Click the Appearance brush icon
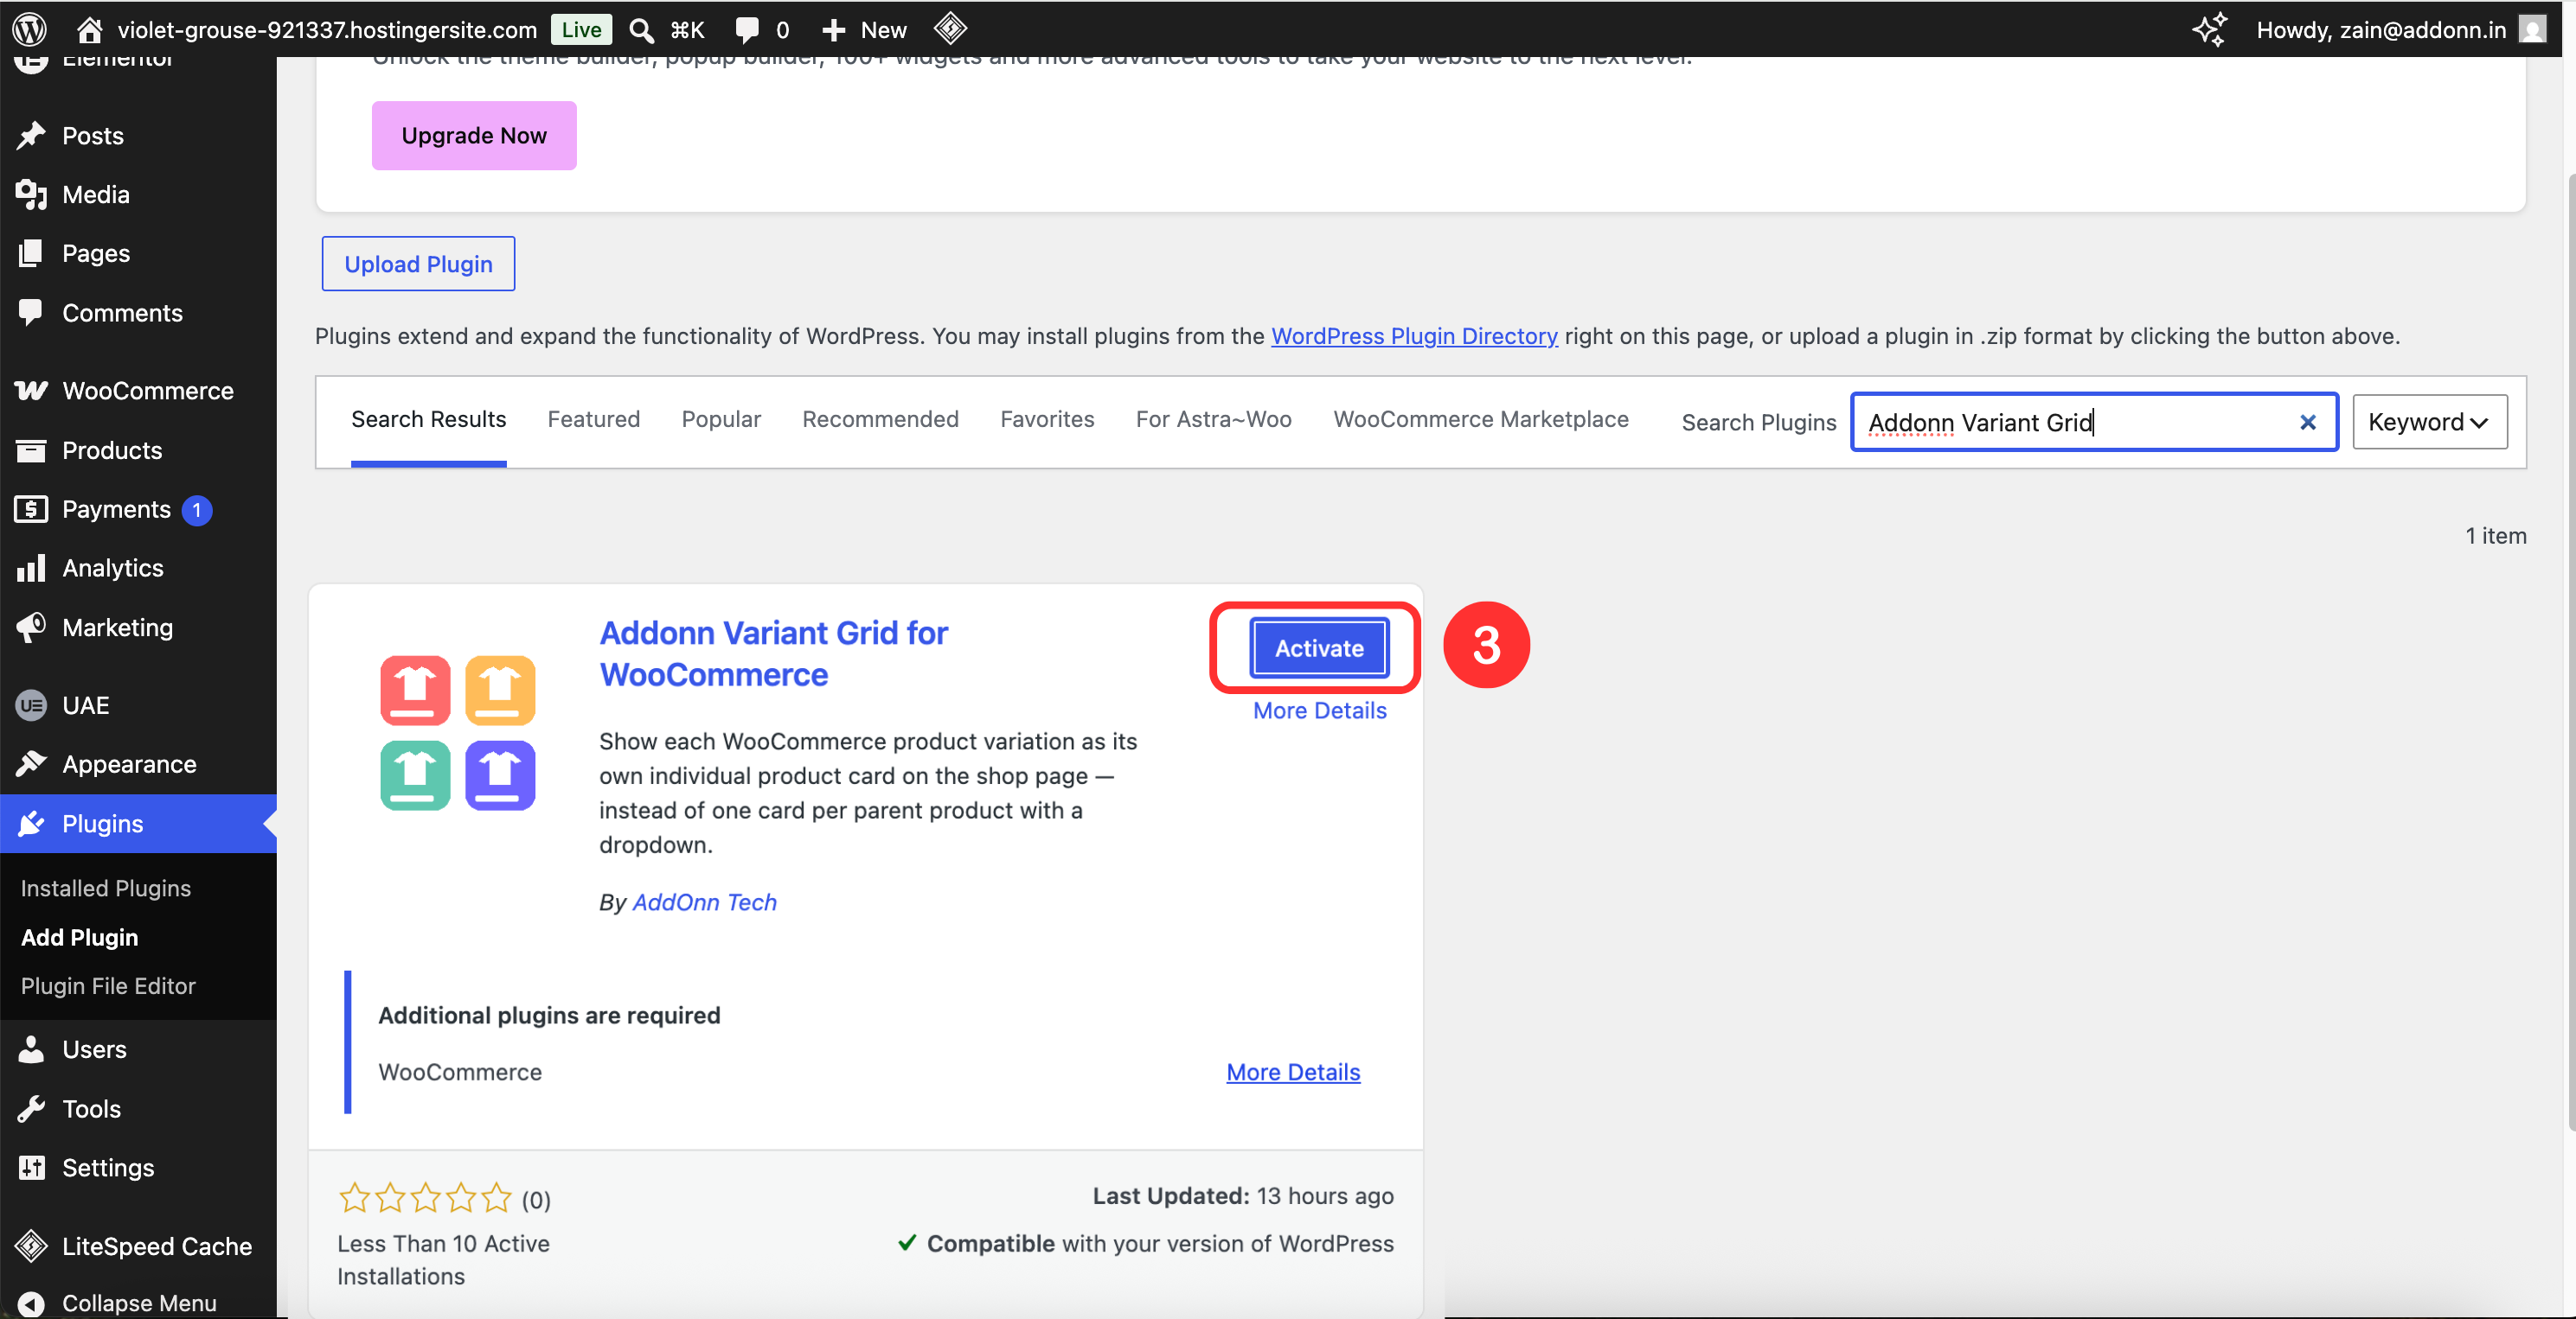 tap(31, 763)
